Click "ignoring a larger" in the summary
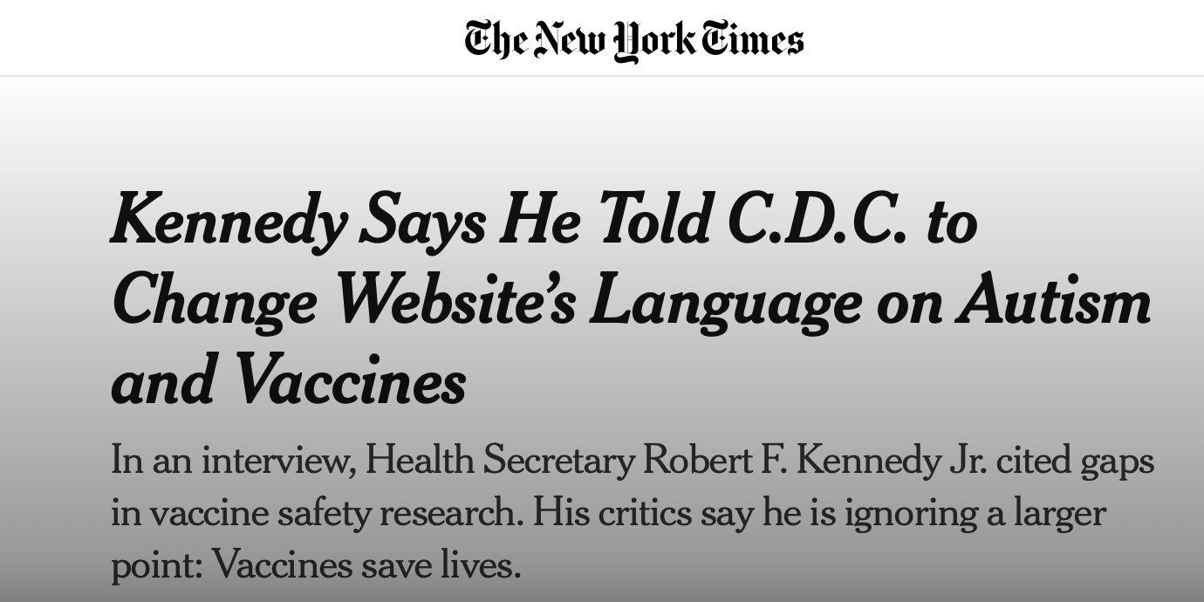1204x602 pixels. (975, 513)
